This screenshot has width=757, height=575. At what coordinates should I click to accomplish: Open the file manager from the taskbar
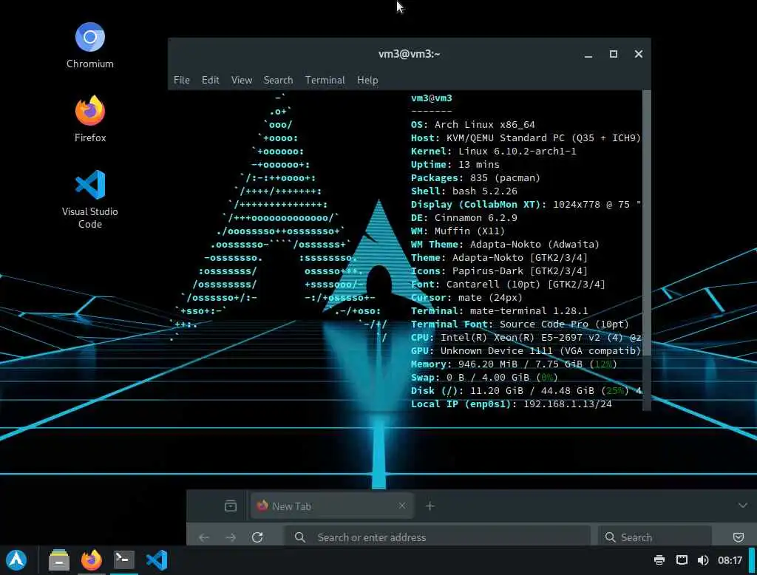pos(59,560)
